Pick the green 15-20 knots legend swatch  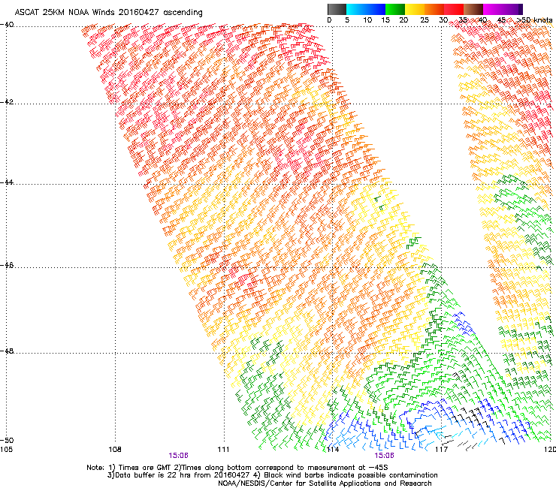click(395, 9)
